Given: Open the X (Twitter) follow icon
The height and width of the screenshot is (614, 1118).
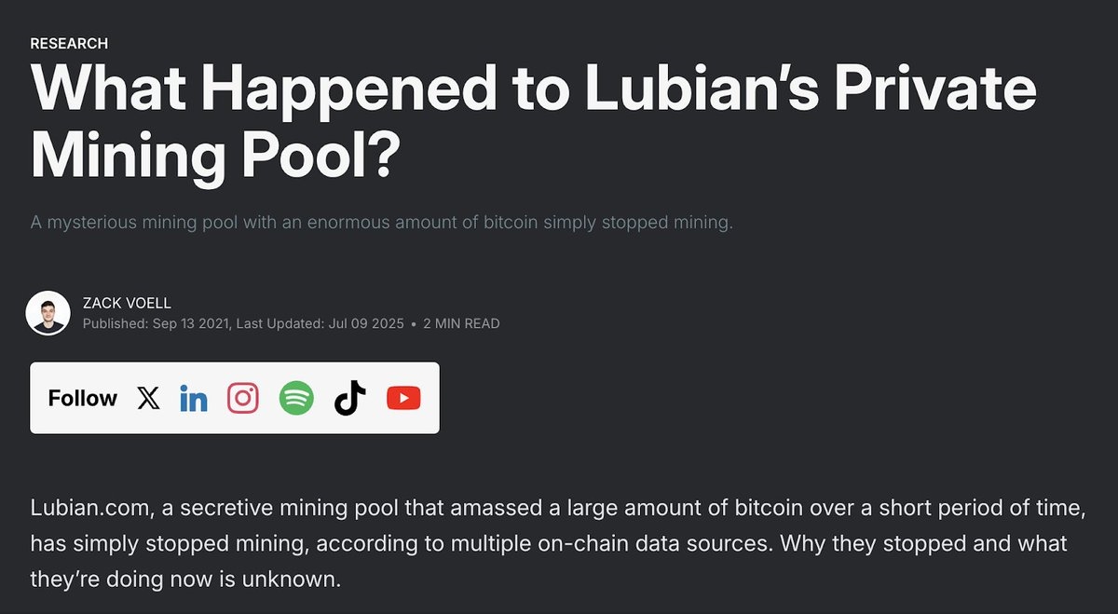Looking at the screenshot, I should point(148,399).
